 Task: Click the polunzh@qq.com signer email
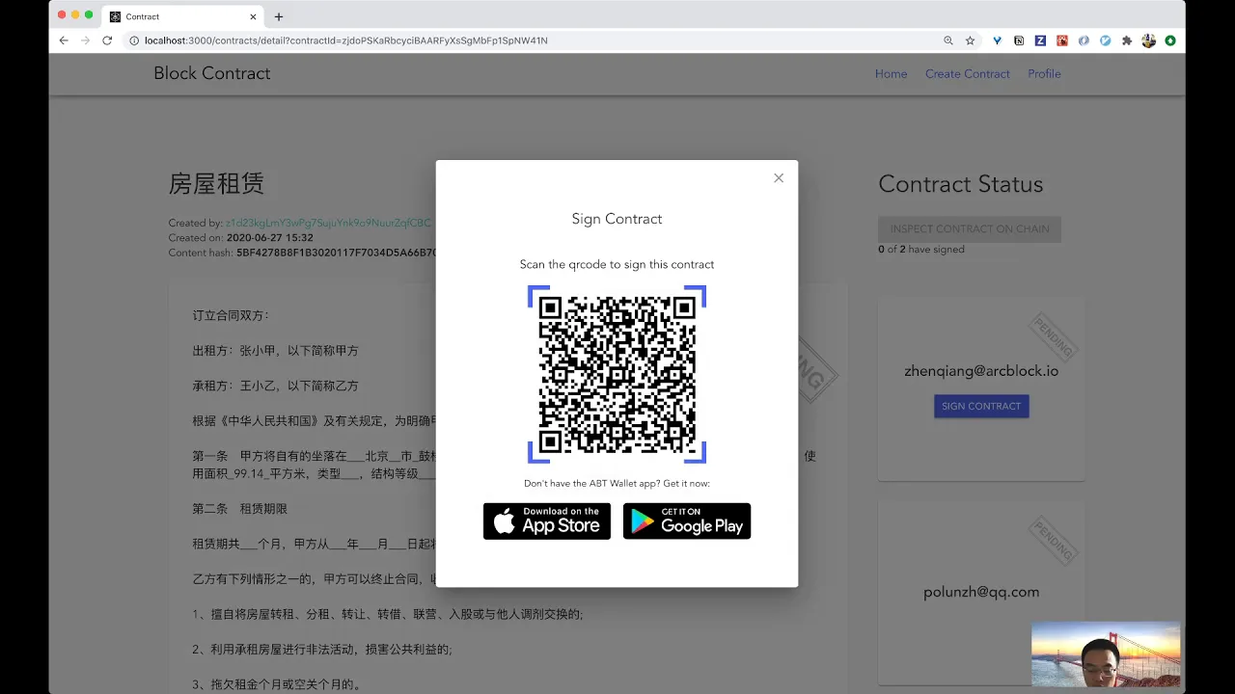coord(981,592)
